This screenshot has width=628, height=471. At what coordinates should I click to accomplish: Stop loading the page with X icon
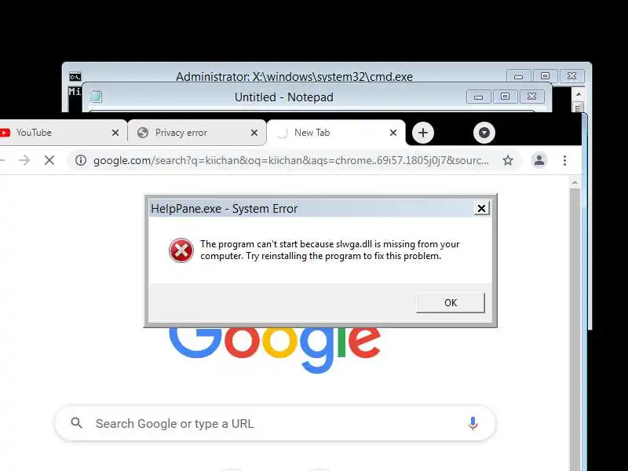click(x=49, y=161)
